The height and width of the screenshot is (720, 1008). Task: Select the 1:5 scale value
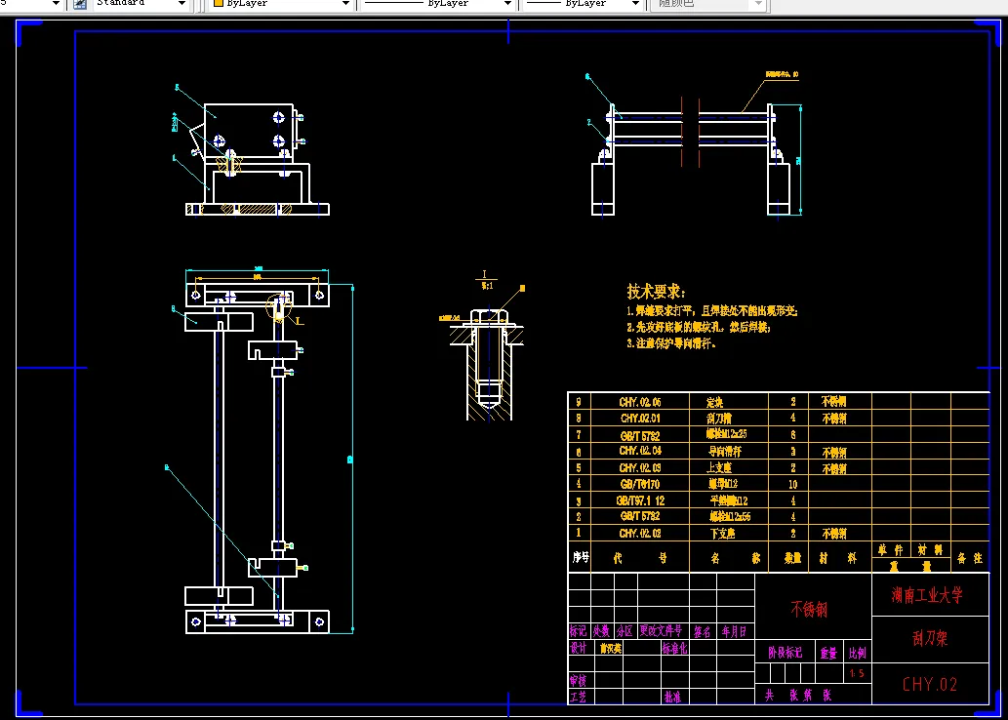(857, 674)
